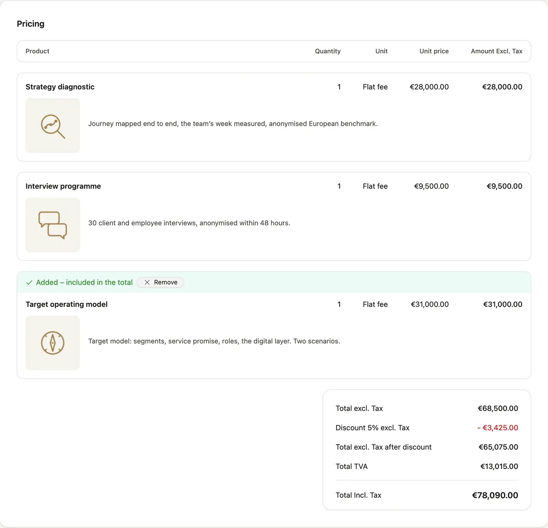Screen dimensions: 548x528
Task: Select the Target operating model product title
Action: coord(67,304)
